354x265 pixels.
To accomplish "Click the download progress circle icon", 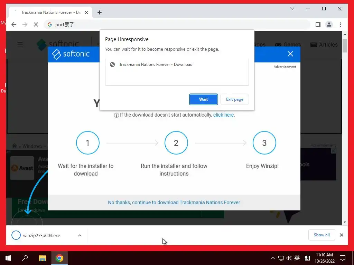I will (16, 235).
